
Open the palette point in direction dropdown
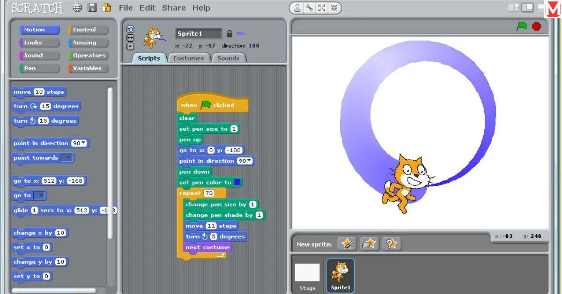80,143
